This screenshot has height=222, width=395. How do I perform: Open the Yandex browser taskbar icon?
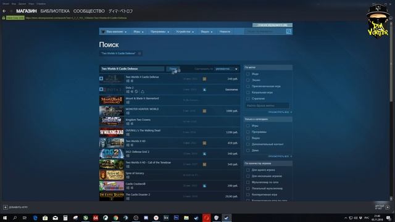[156, 218]
